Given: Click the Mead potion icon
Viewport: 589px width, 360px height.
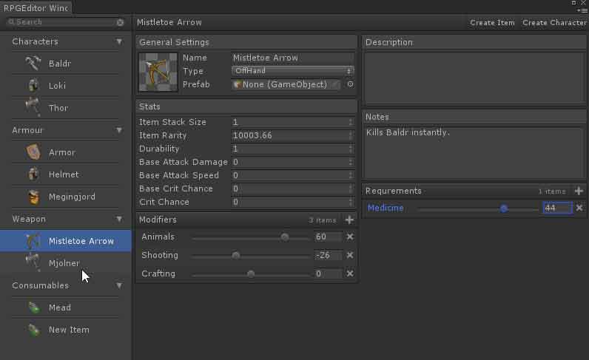Looking at the screenshot, I should click(x=34, y=308).
